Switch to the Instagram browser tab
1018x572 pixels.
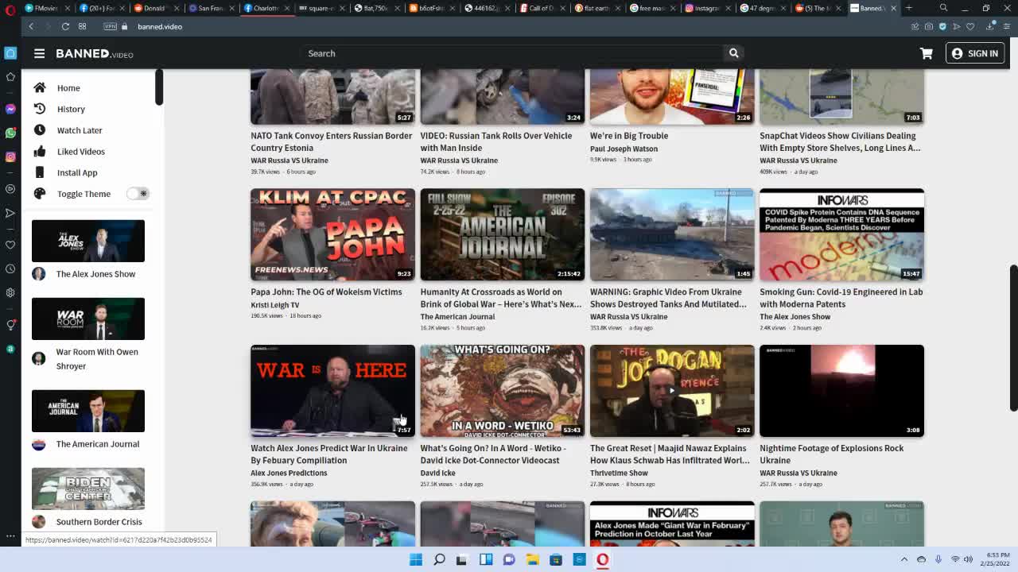pos(706,8)
